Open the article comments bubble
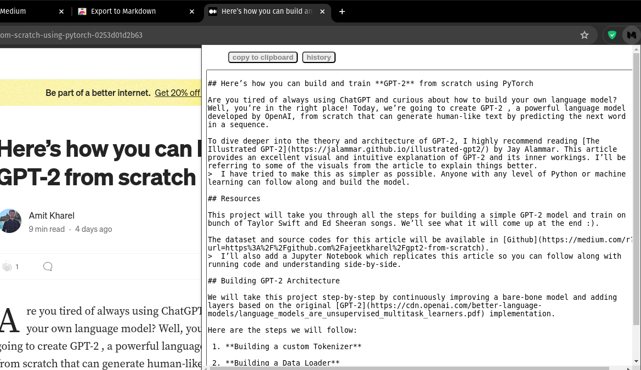Image resolution: width=641 pixels, height=370 pixels. [x=48, y=266]
